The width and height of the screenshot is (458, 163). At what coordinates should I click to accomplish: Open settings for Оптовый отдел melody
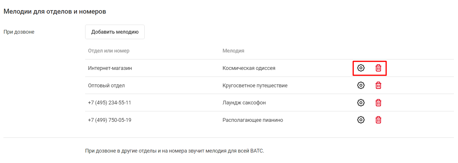tap(361, 85)
